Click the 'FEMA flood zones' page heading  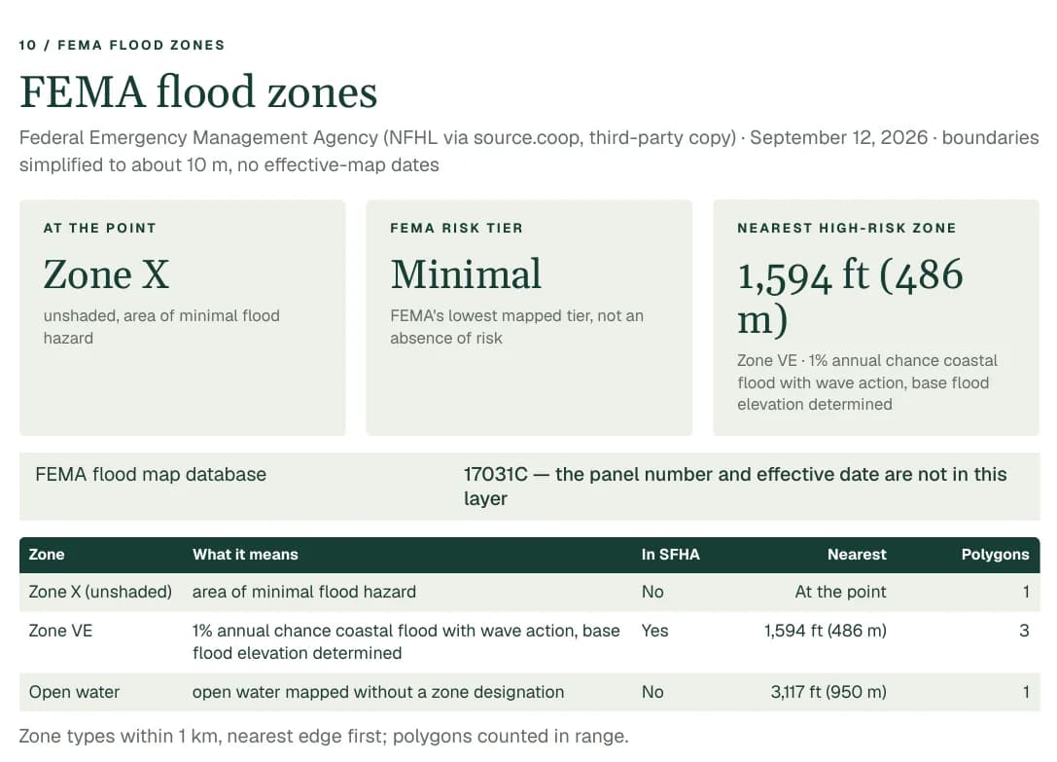(x=198, y=91)
